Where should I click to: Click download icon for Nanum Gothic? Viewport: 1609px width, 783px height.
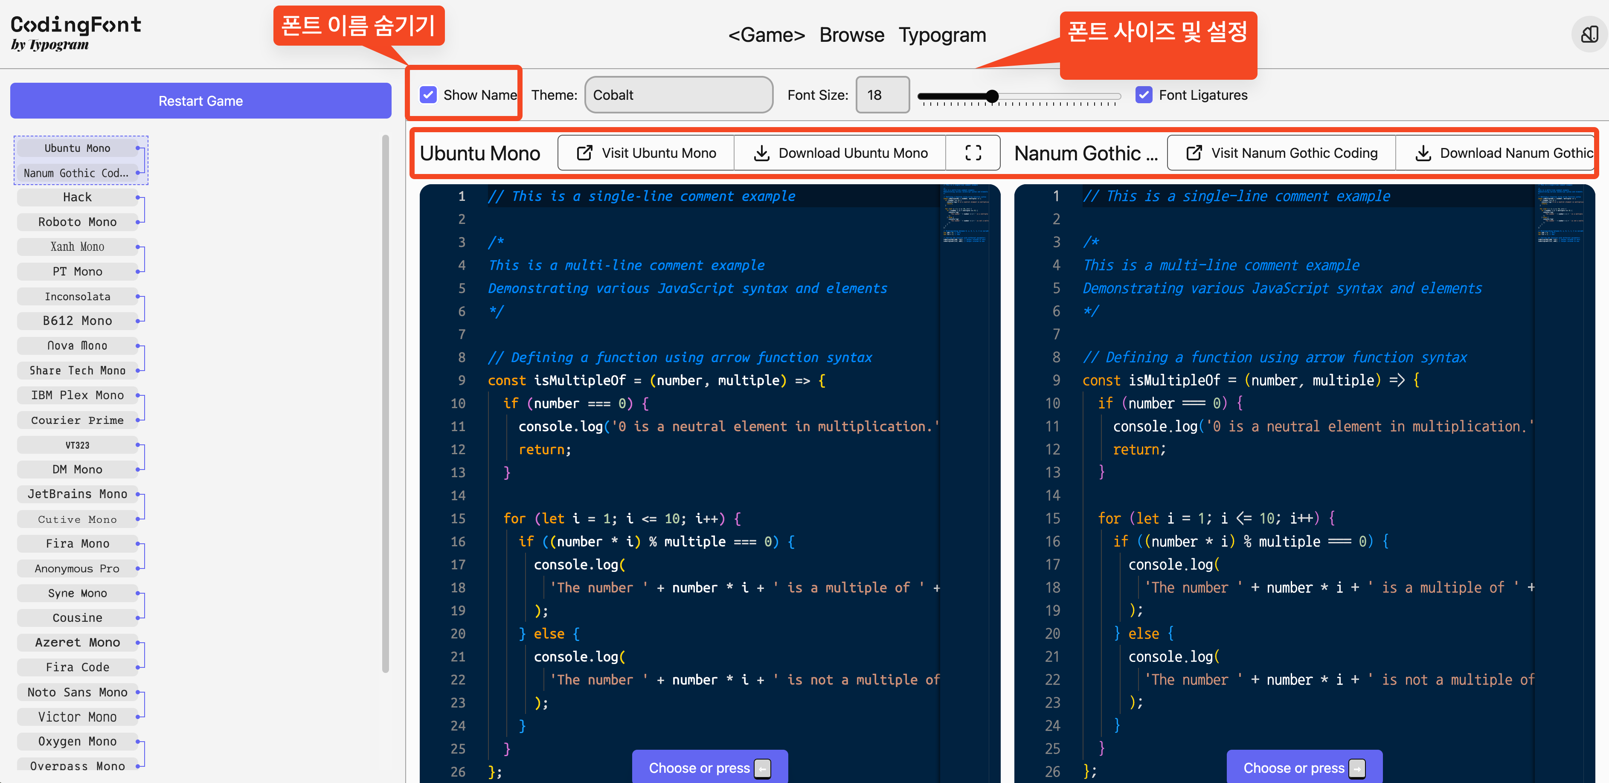1423,153
